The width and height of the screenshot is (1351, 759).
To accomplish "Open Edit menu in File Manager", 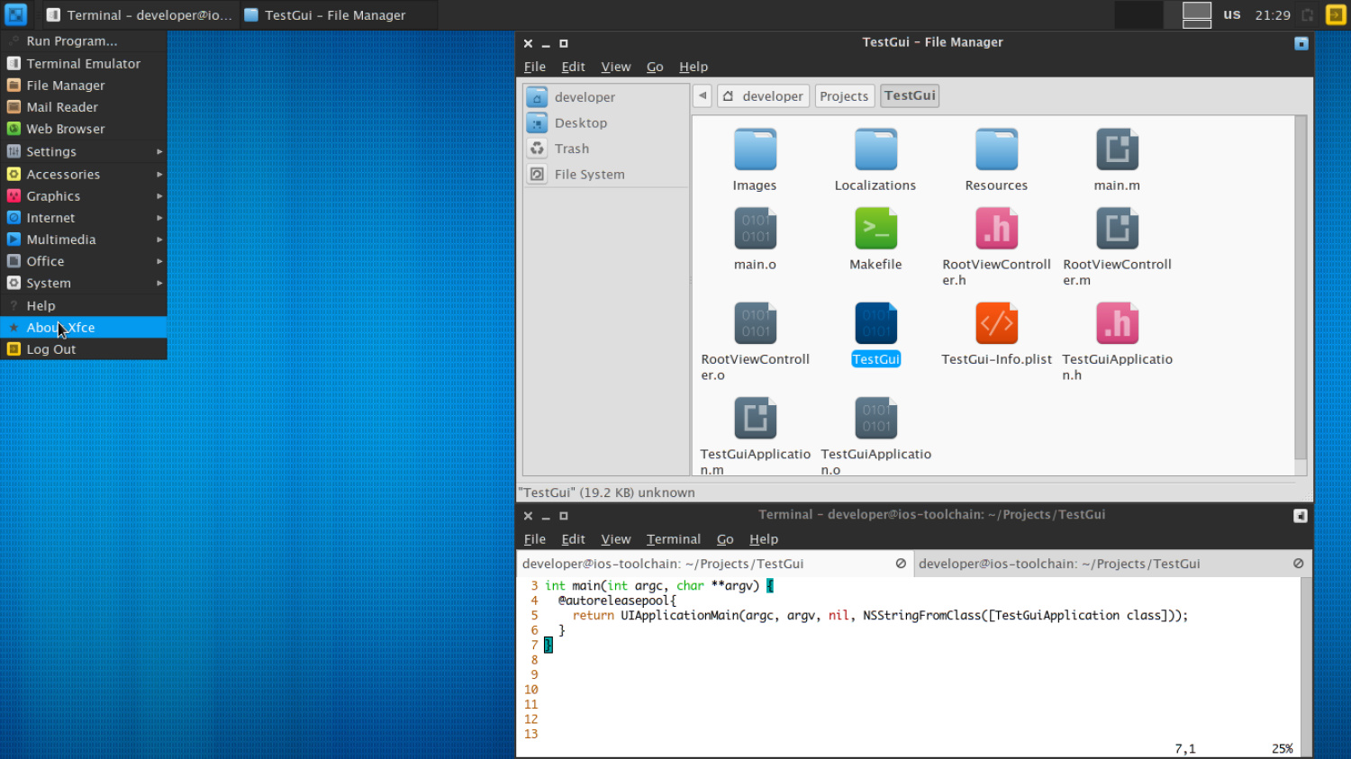I will pos(573,67).
